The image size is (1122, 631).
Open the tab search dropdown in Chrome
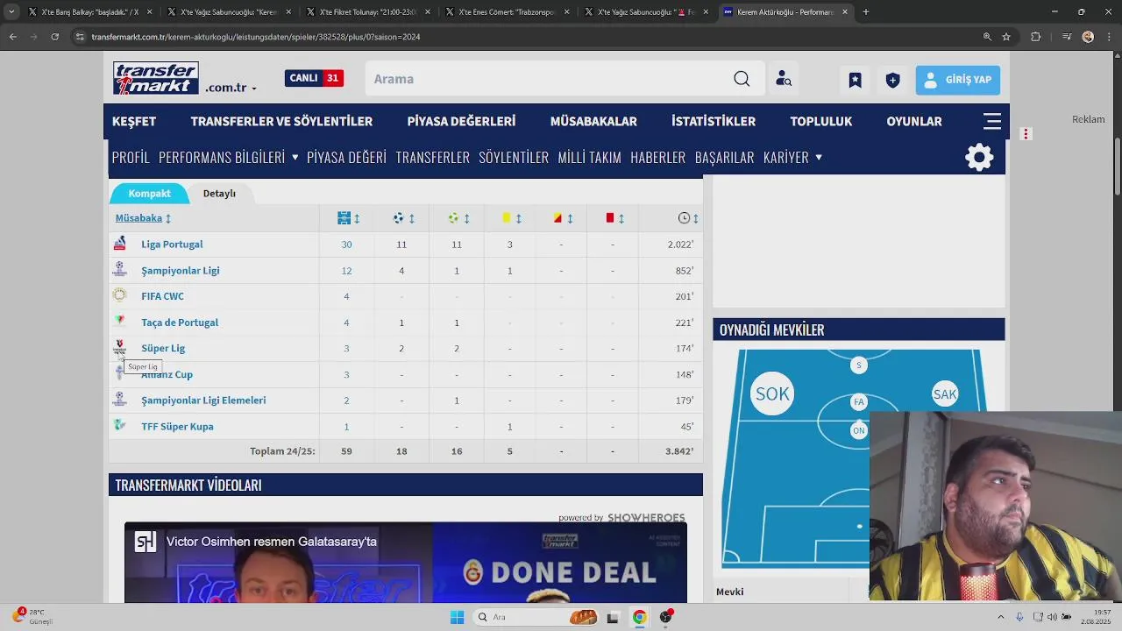pos(11,12)
